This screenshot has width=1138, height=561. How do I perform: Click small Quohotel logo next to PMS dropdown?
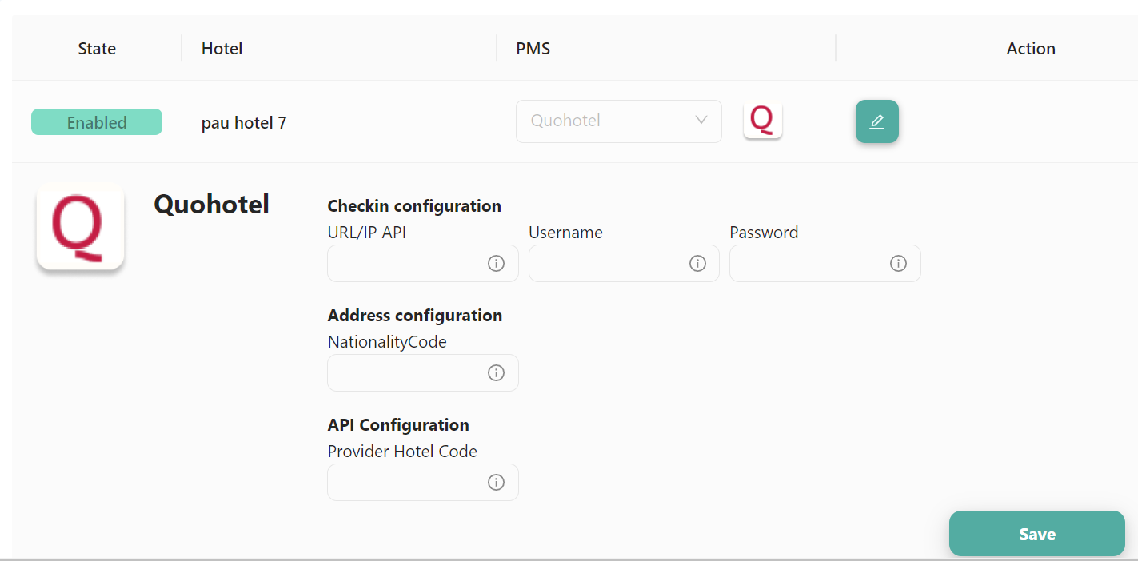[x=763, y=121]
